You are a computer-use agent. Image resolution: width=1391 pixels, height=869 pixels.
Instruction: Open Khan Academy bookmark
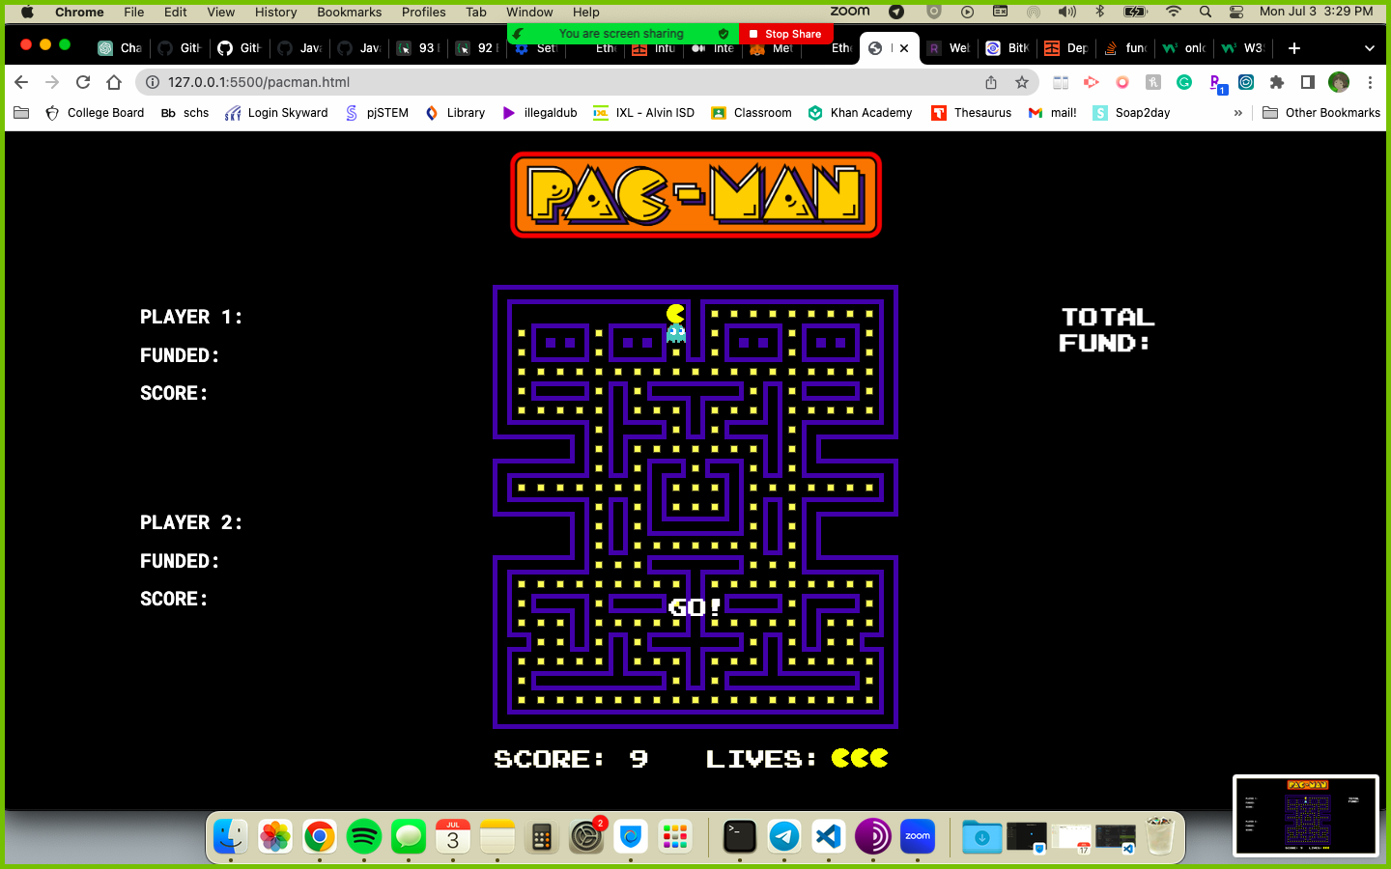click(x=861, y=113)
